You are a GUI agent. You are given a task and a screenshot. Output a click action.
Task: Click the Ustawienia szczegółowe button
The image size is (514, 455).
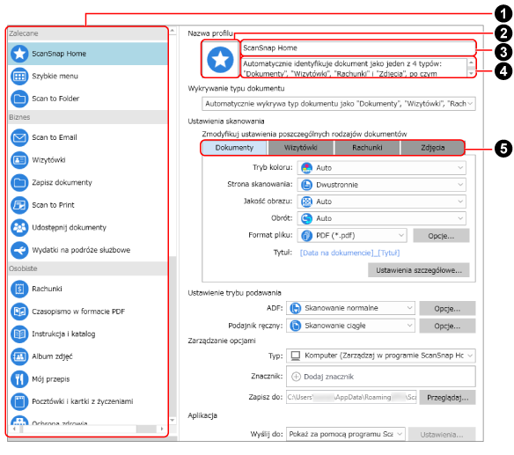click(x=419, y=270)
